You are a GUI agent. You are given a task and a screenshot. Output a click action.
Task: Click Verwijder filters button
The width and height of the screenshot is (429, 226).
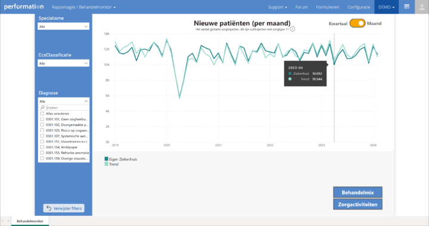(64, 208)
